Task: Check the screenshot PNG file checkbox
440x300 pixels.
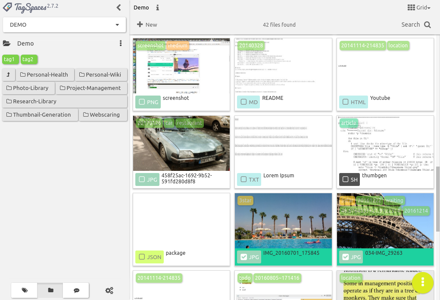Action: pos(141,102)
